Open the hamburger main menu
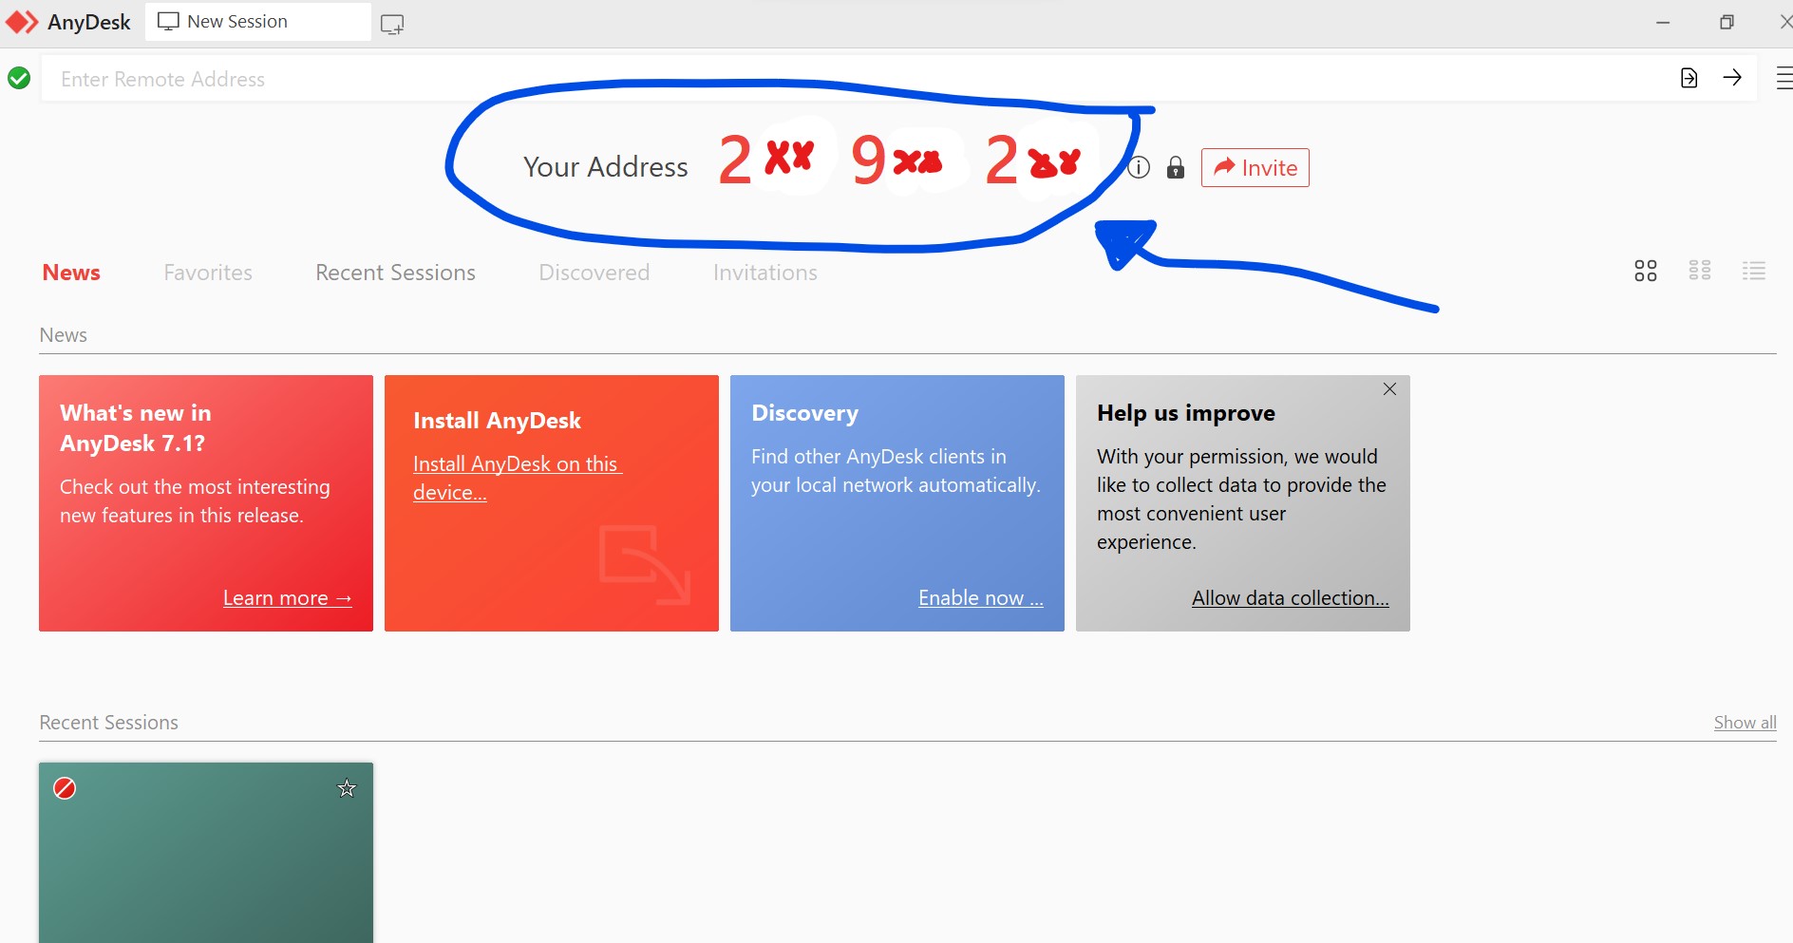Screen dimensions: 1793x943 pyautogui.click(x=1784, y=78)
